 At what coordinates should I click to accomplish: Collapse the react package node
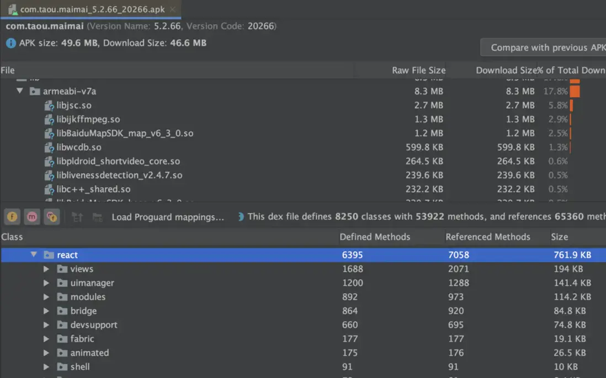34,255
